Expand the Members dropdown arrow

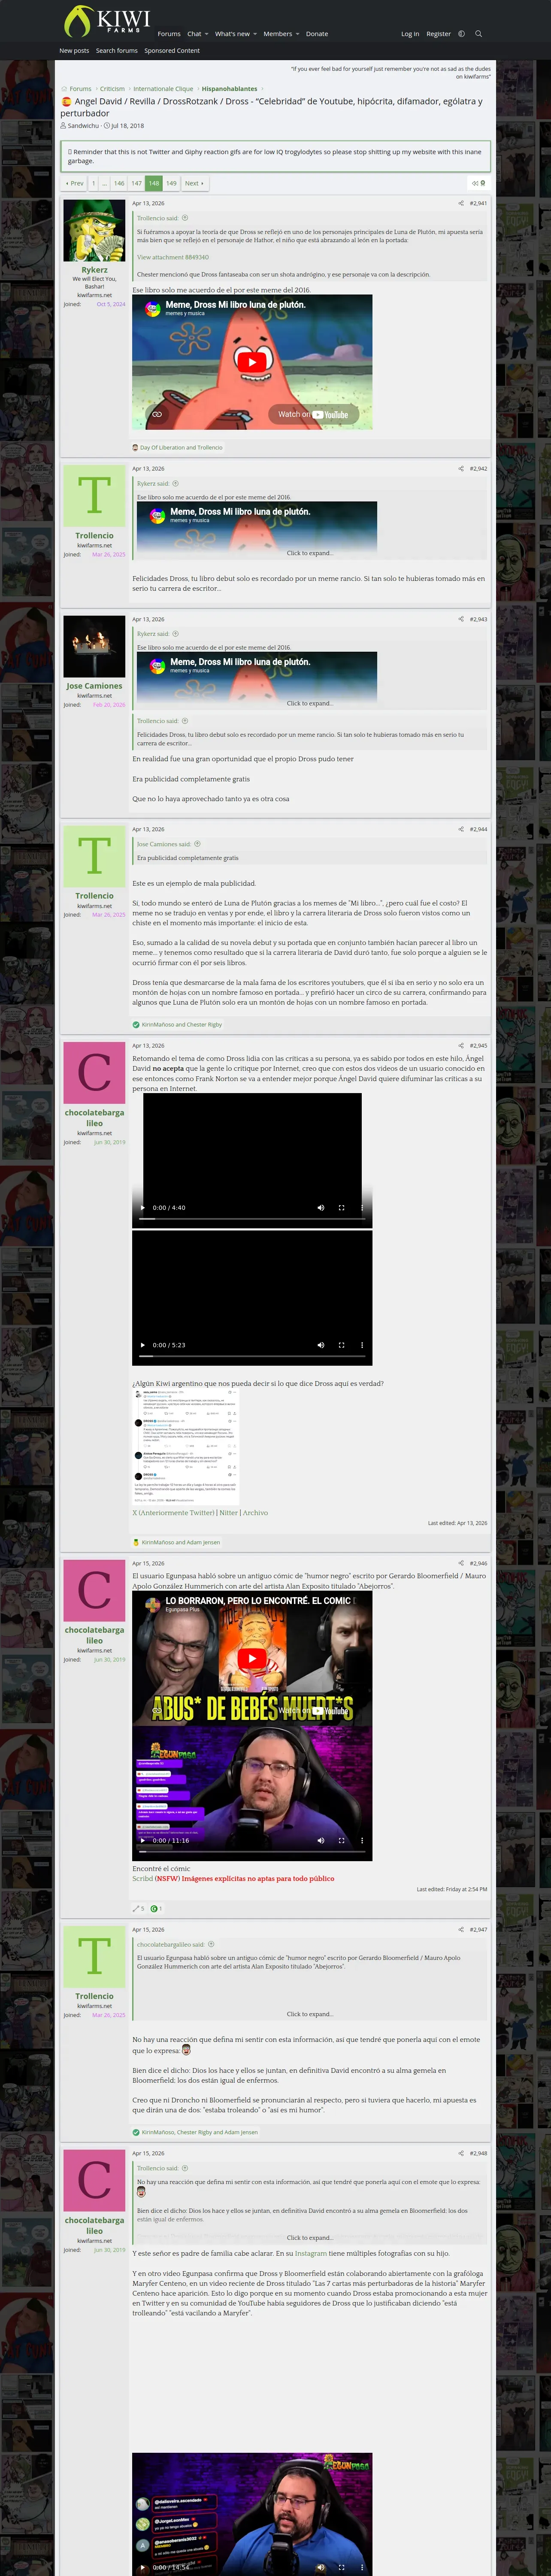297,34
